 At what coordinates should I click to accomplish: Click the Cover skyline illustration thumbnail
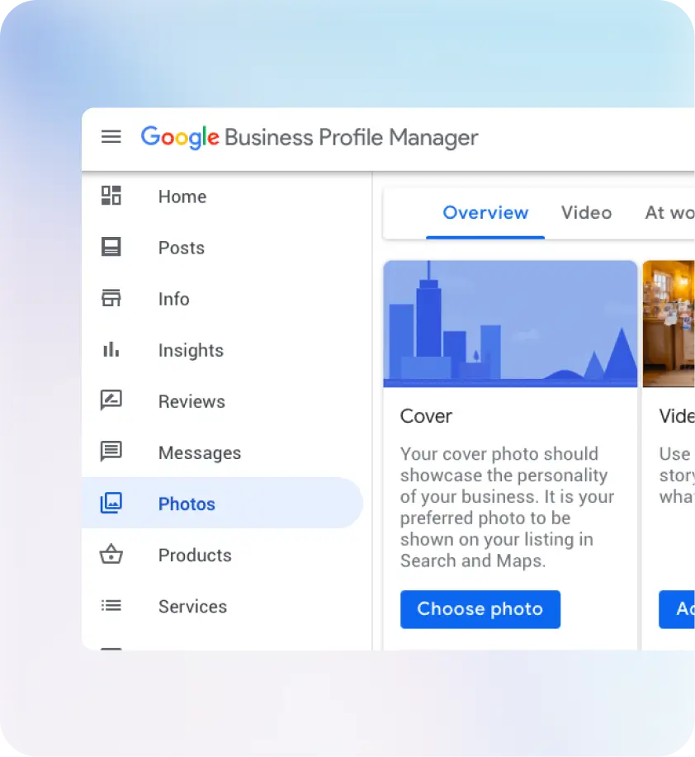(510, 324)
